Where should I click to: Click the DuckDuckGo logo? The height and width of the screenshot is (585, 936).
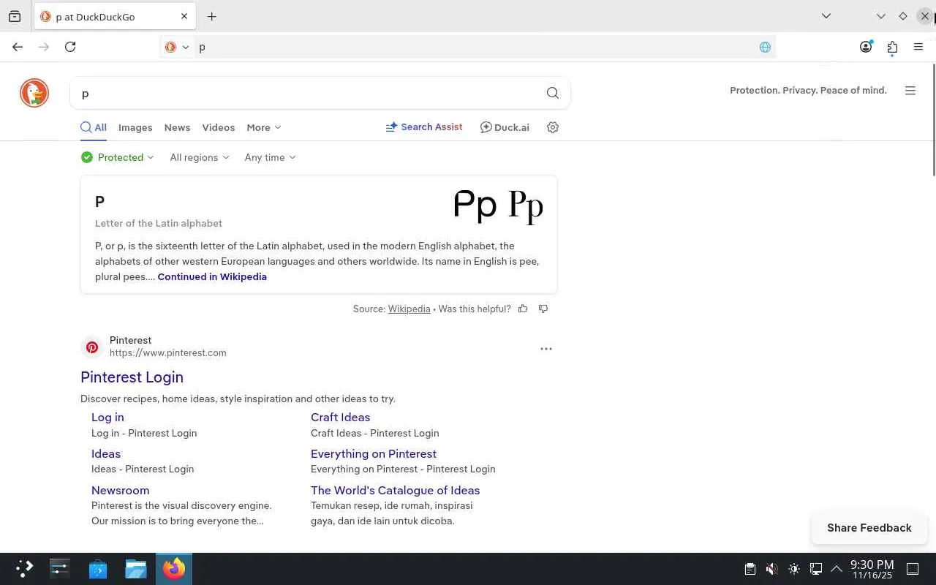point(34,93)
